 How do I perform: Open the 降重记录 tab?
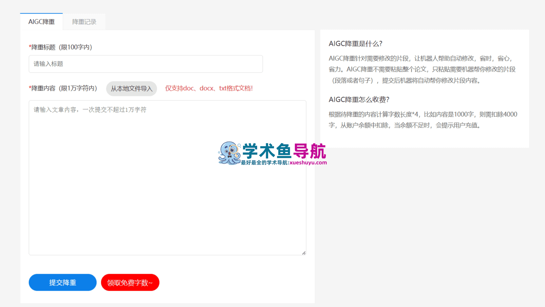coord(84,22)
